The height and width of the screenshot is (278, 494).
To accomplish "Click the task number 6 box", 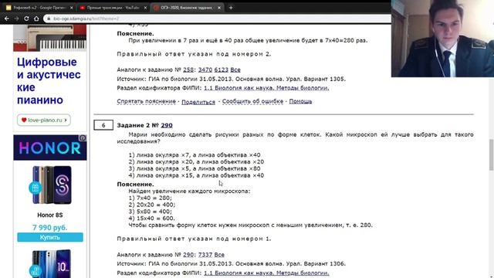I will [x=103, y=125].
